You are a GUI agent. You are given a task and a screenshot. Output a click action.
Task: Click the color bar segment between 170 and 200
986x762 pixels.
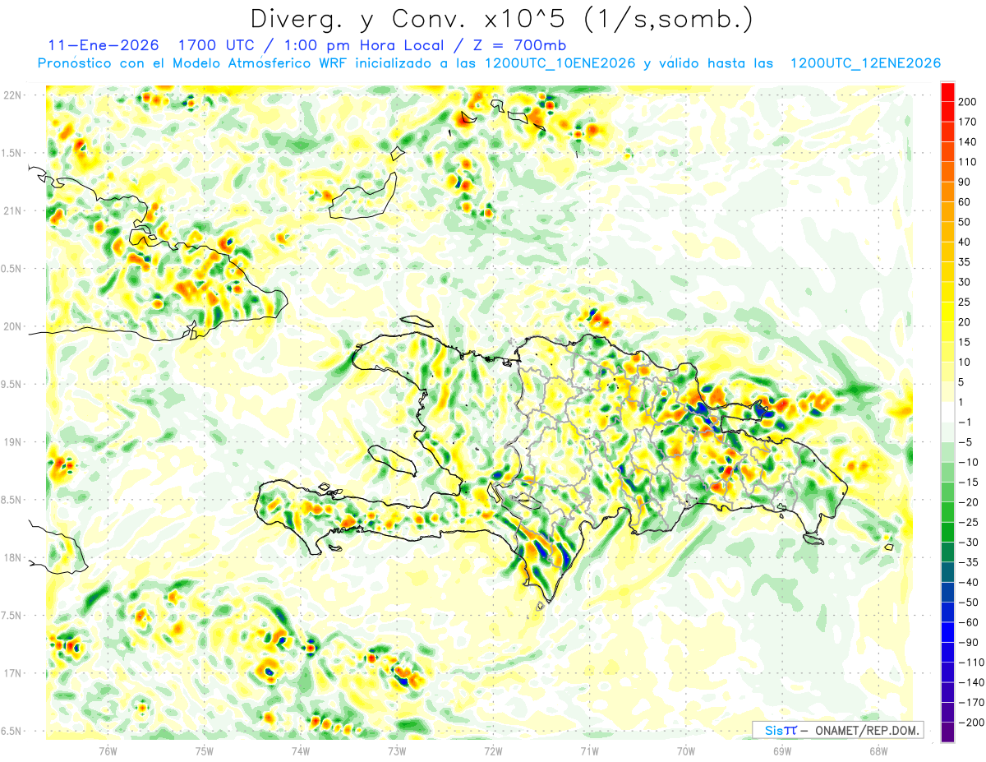coord(947,112)
